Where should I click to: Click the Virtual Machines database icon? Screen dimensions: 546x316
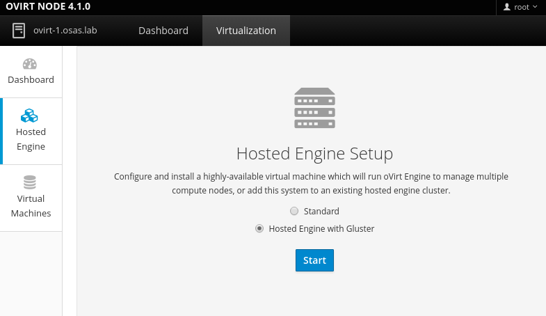point(30,182)
